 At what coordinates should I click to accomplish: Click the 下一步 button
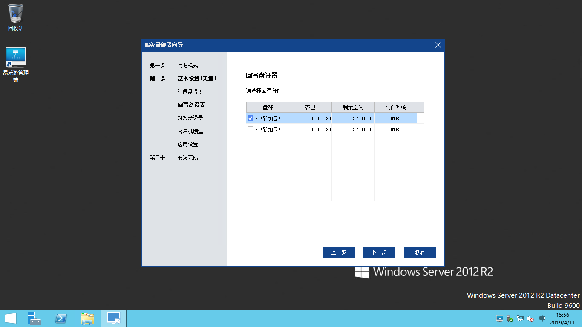pyautogui.click(x=379, y=252)
